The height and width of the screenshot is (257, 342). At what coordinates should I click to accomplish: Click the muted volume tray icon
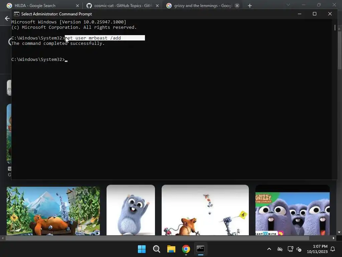coord(299,249)
